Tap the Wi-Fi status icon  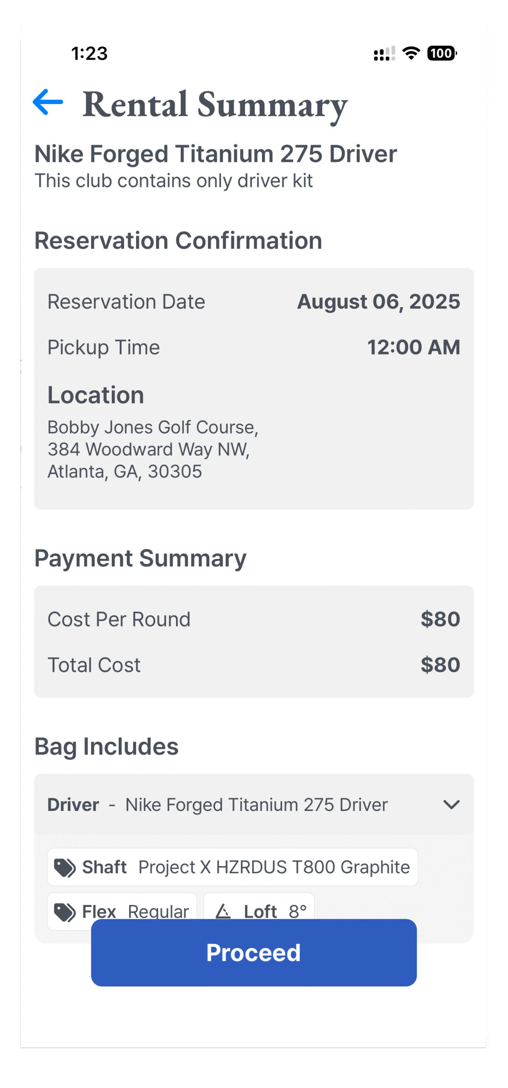(411, 53)
